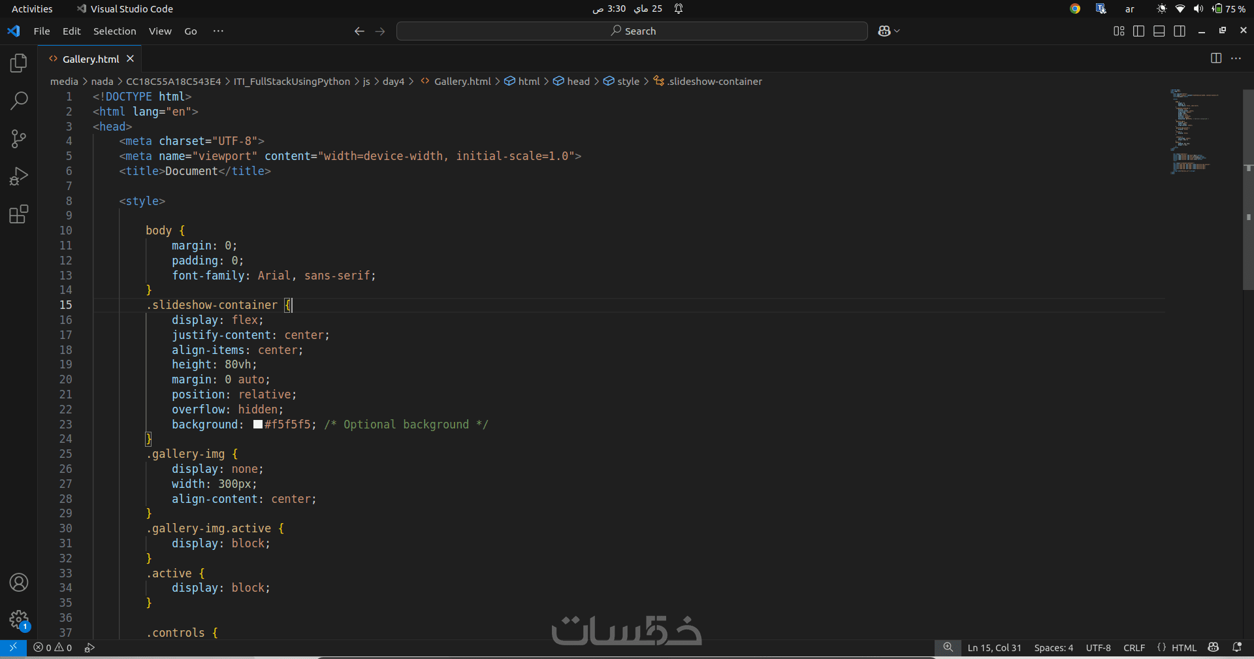Open Customize Layout button
Image resolution: width=1254 pixels, height=659 pixels.
(x=1119, y=31)
